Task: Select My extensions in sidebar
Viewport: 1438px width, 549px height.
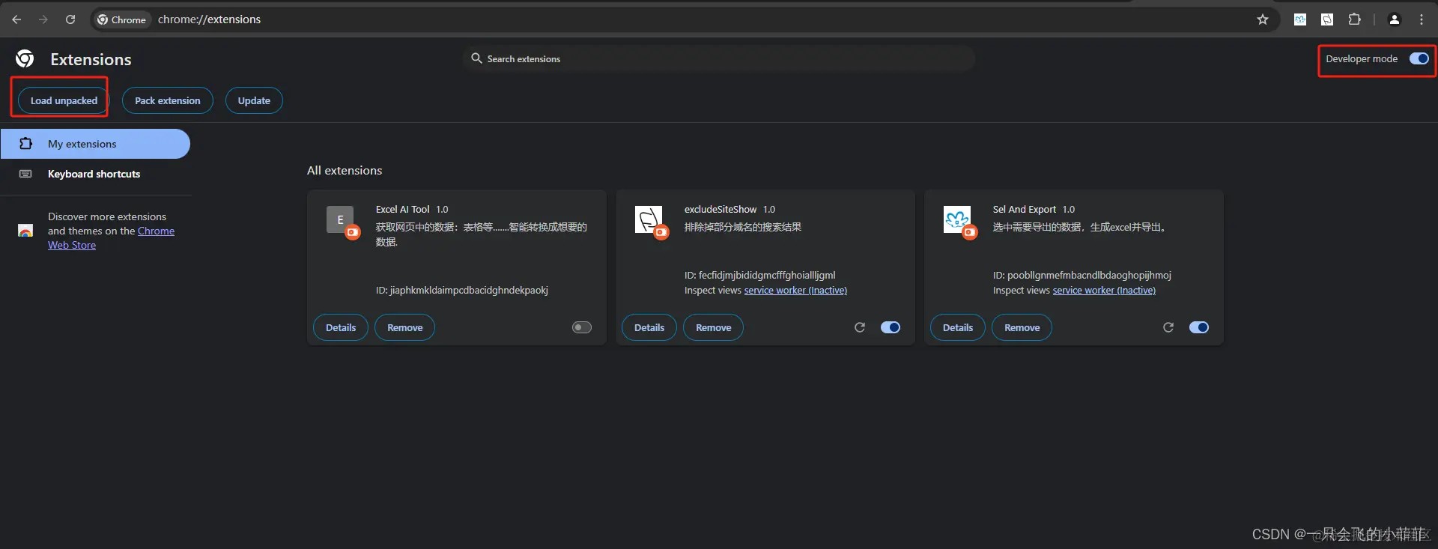Action: tap(95, 144)
